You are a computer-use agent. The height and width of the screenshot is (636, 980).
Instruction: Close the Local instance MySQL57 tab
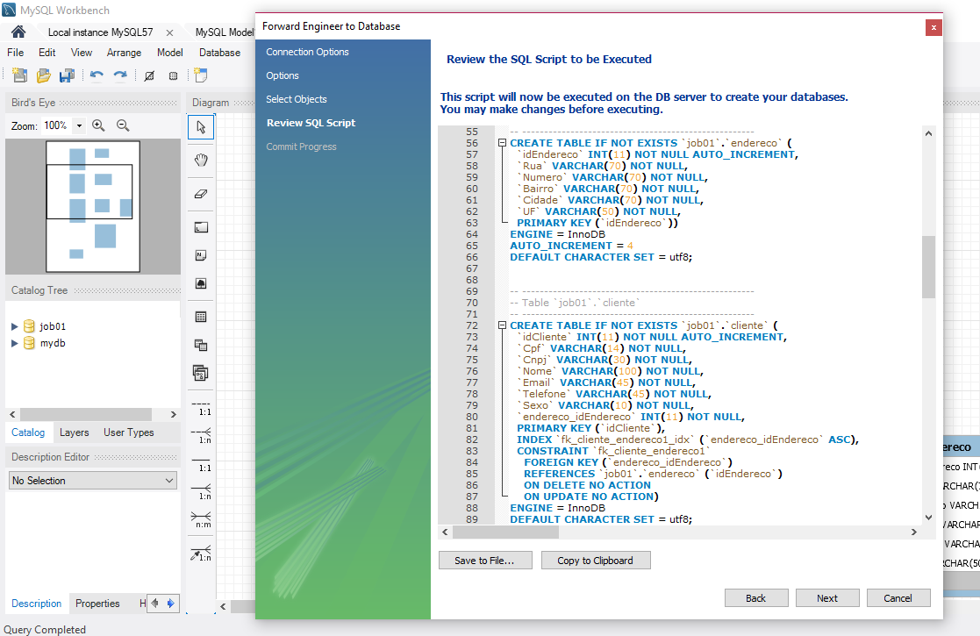click(x=169, y=32)
